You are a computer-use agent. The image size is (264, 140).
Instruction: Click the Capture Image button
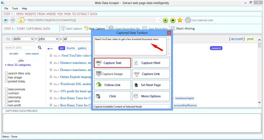tap(112, 74)
